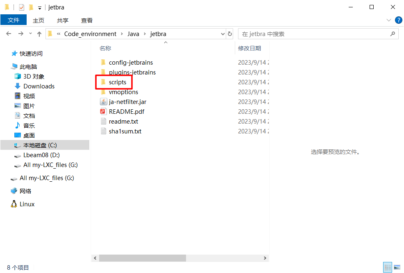Navigate up one folder level arrow
The height and width of the screenshot is (273, 404).
39,34
